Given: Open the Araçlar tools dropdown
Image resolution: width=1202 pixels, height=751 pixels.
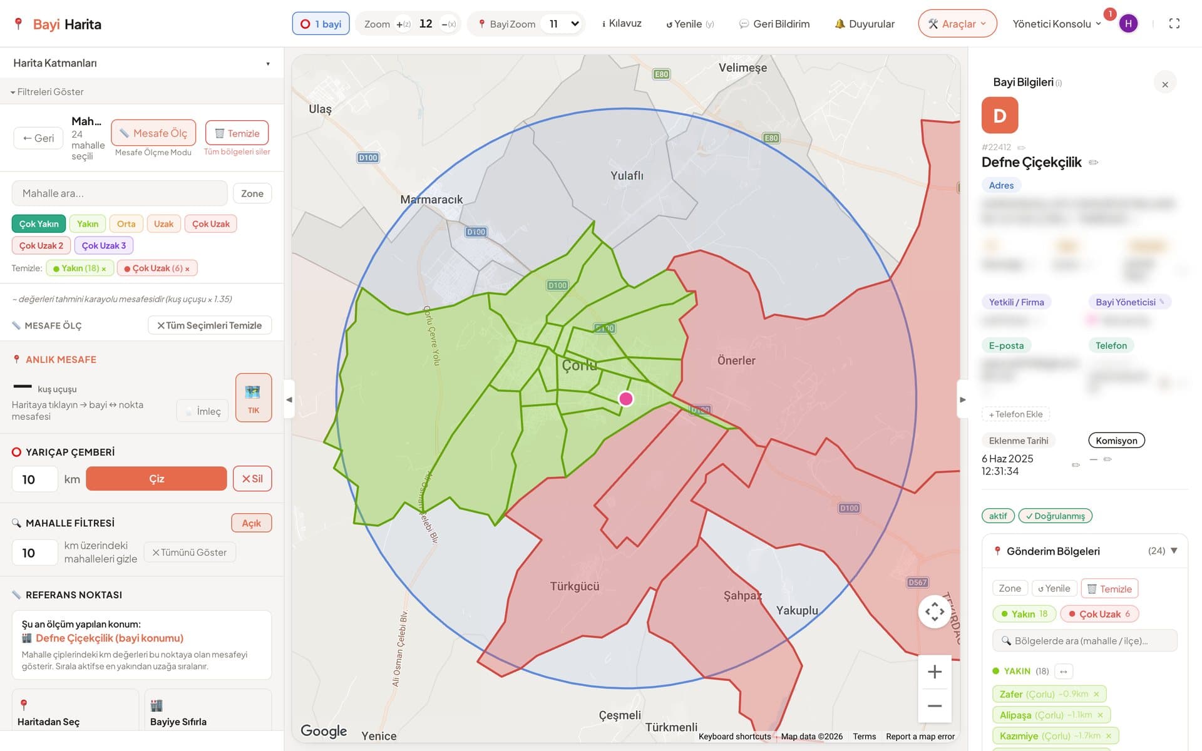Looking at the screenshot, I should (957, 24).
